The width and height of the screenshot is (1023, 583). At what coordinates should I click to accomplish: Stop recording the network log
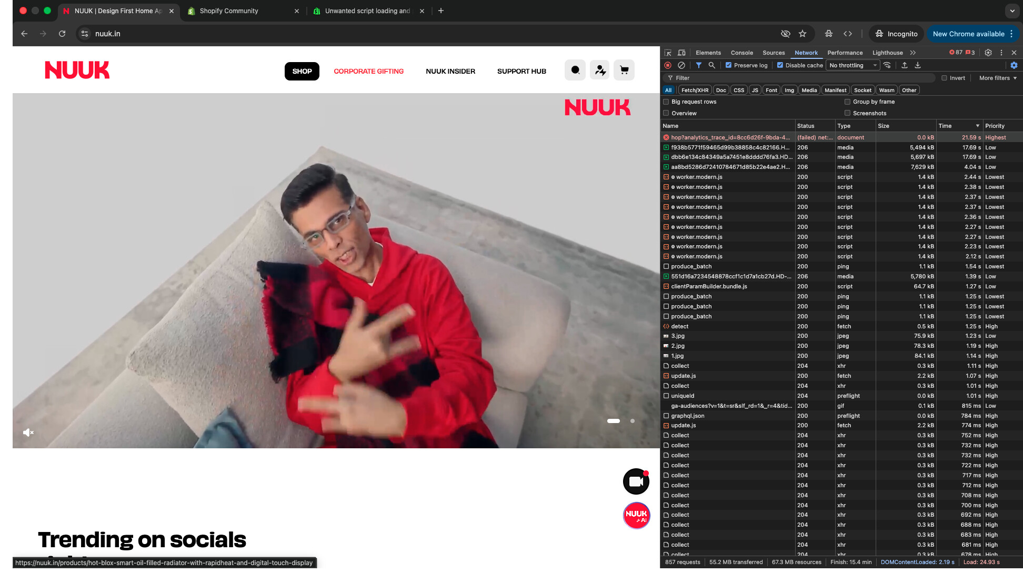(x=668, y=65)
